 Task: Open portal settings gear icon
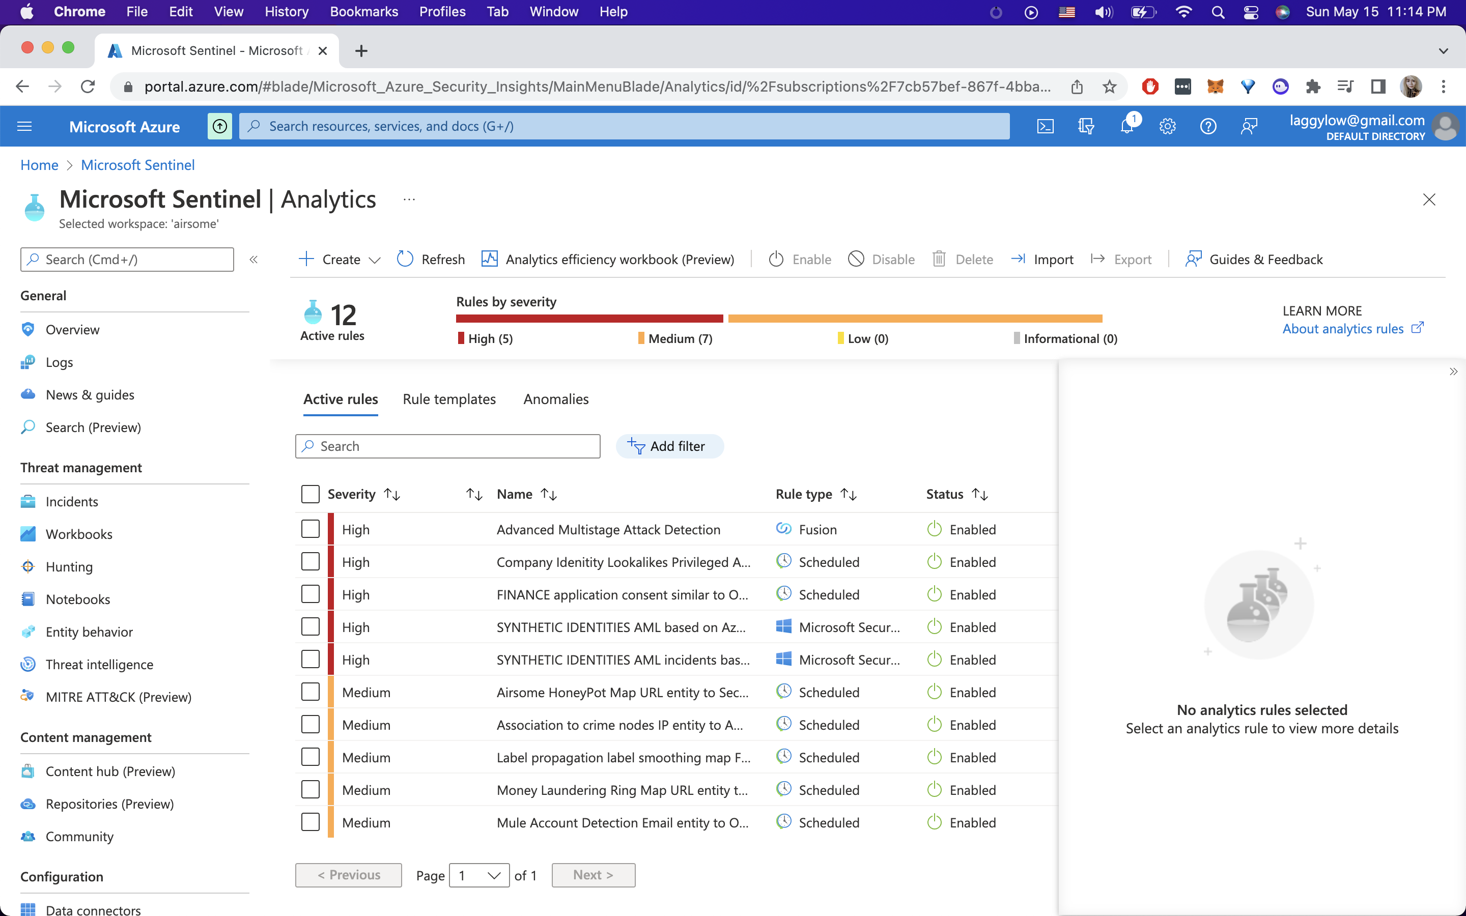tap(1167, 126)
